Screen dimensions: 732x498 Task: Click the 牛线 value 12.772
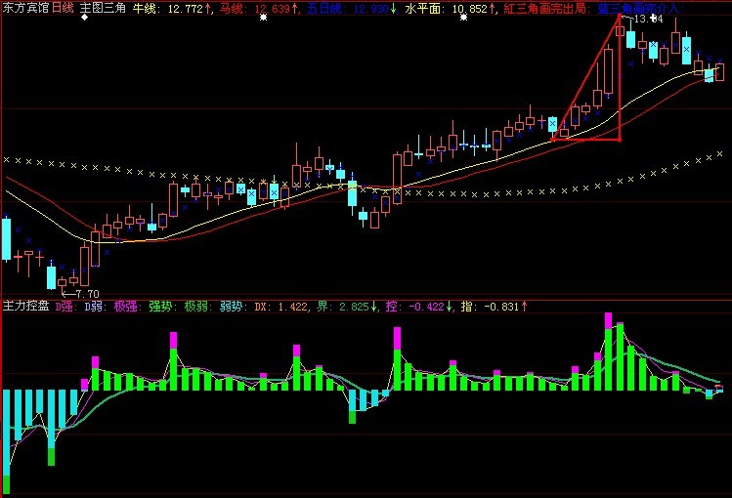(x=185, y=9)
